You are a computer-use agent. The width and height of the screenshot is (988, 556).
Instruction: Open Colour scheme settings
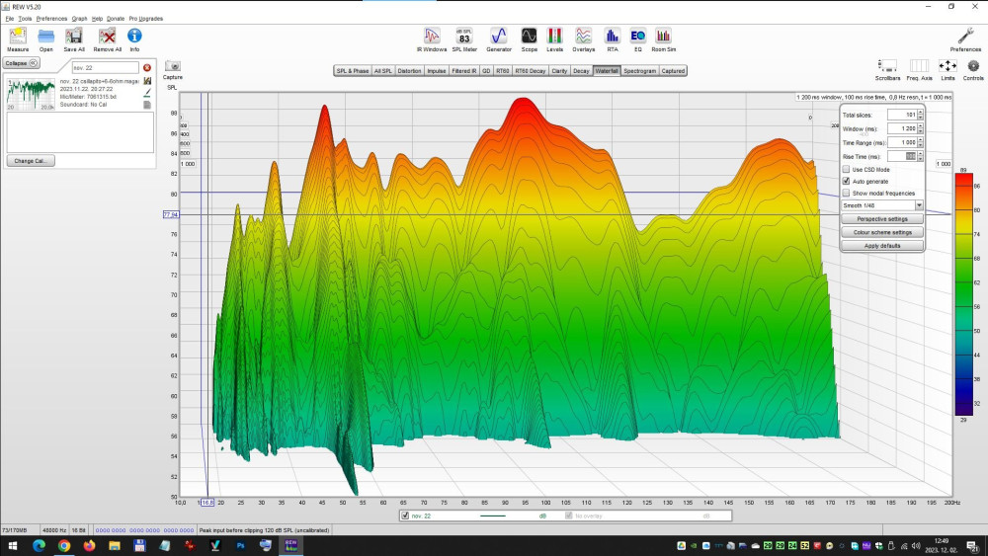882,232
